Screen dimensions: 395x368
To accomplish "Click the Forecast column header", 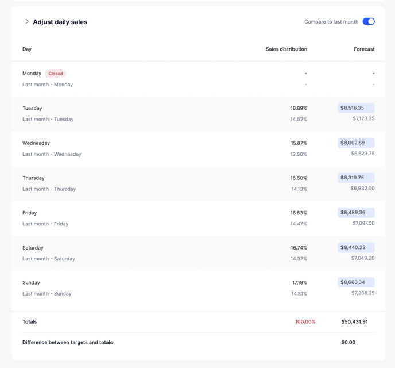I will [364, 49].
